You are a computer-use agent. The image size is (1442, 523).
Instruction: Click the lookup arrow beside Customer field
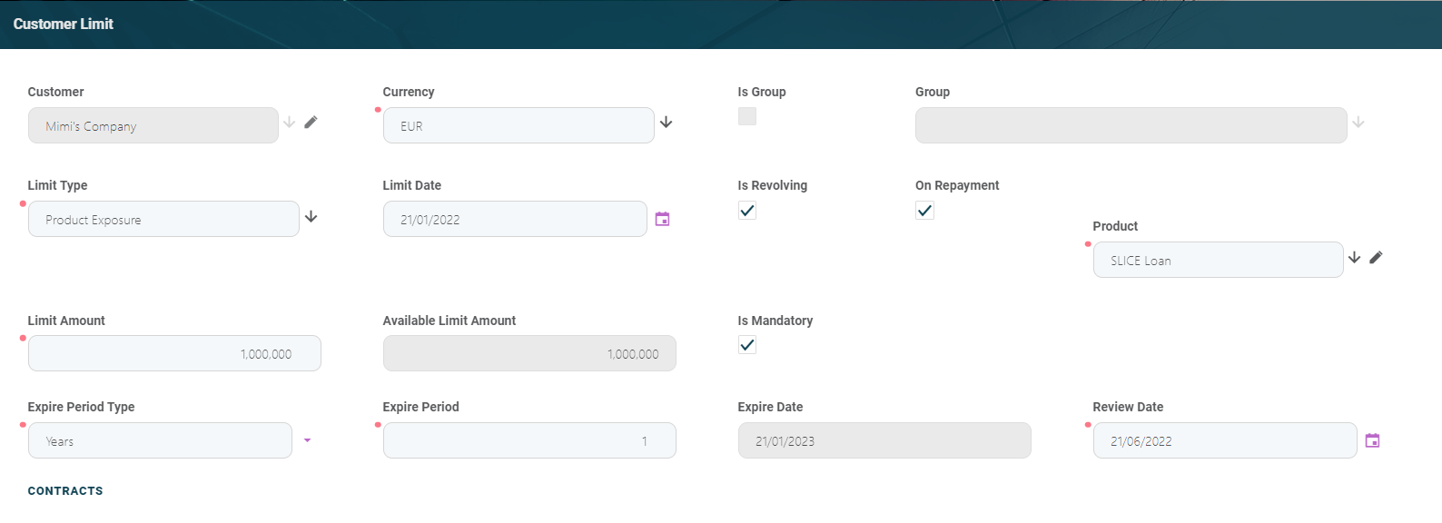pos(290,123)
